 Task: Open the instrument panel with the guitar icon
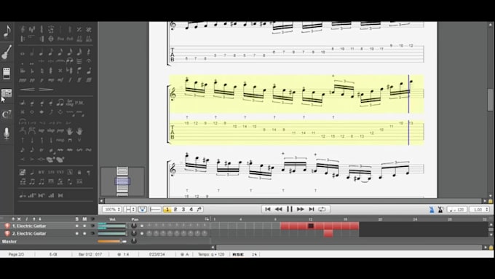coord(7,52)
